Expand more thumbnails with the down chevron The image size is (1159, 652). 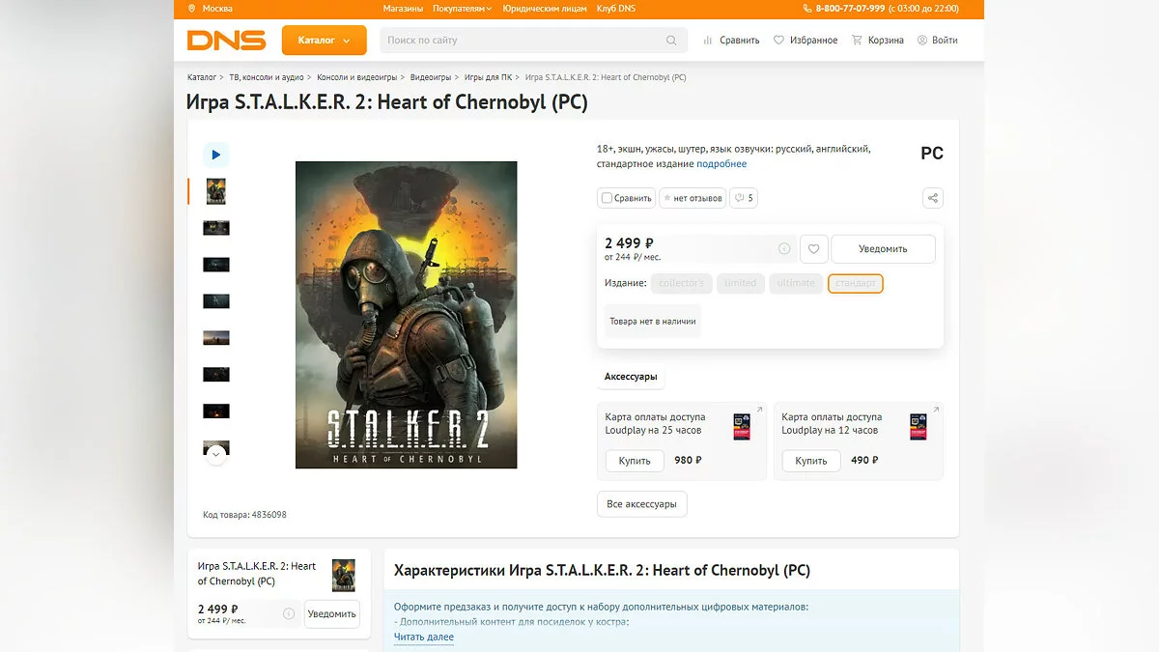coord(216,452)
